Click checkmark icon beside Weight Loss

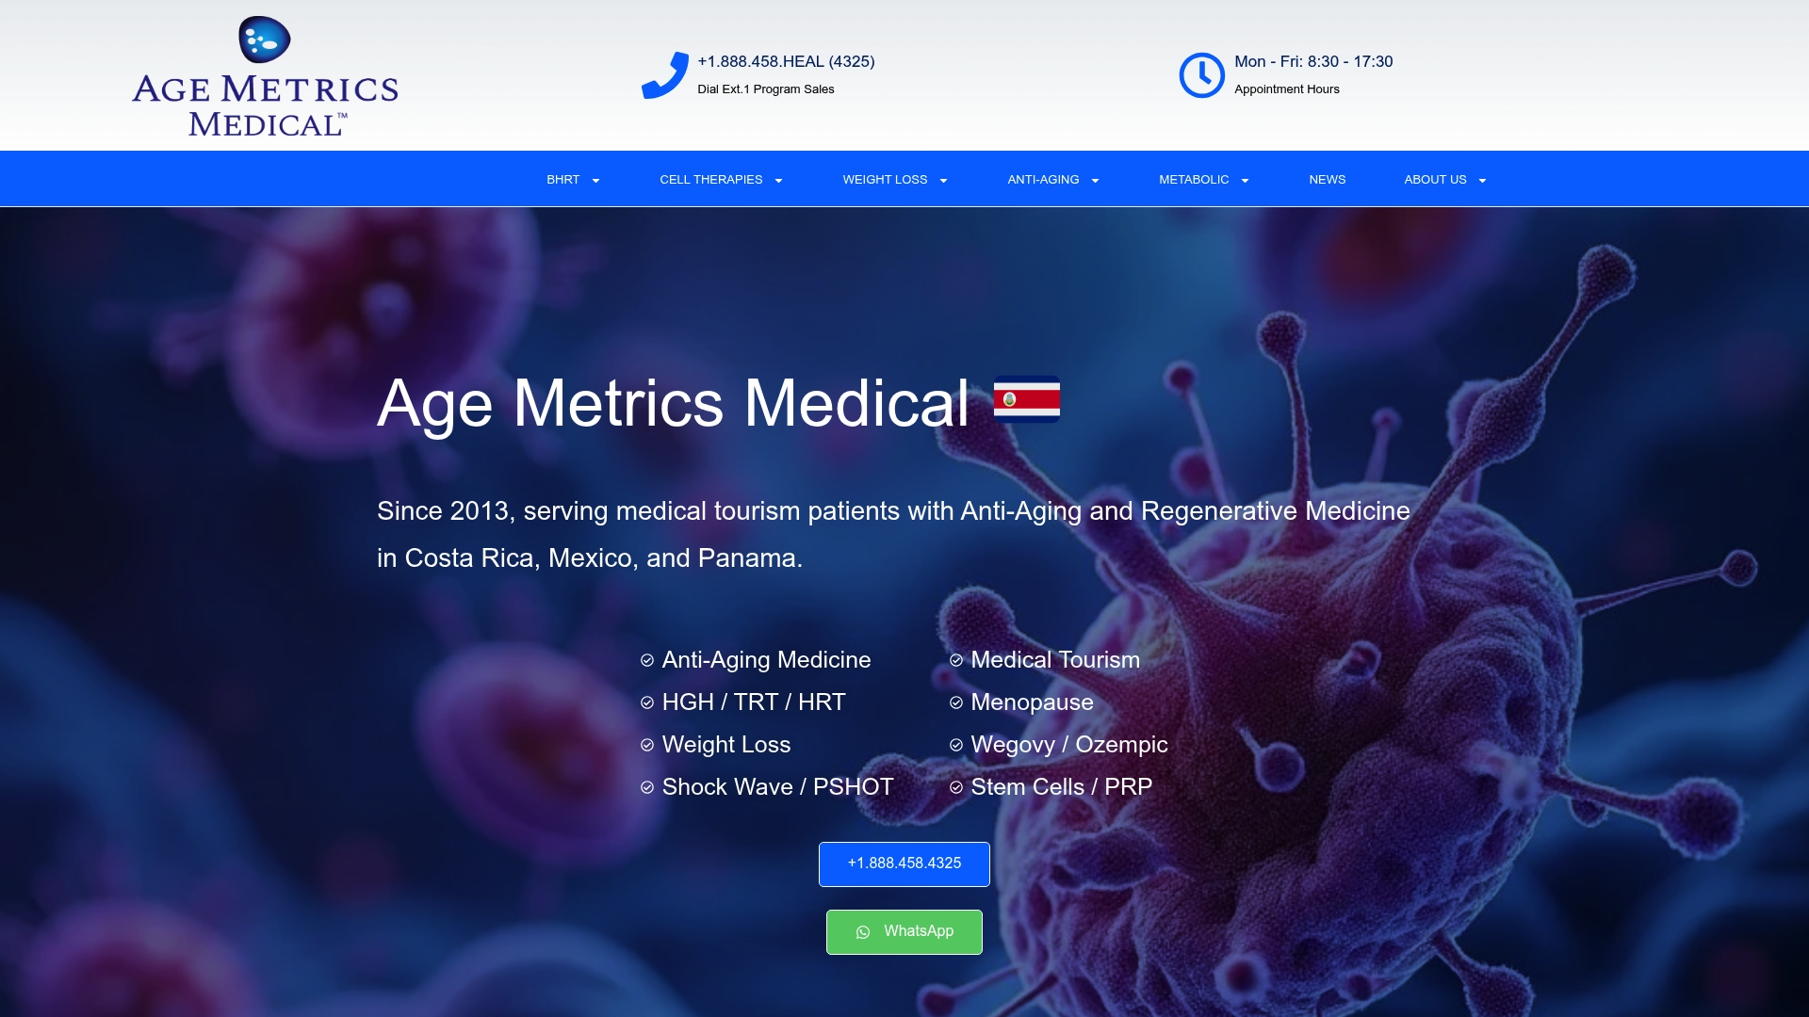[x=647, y=745]
